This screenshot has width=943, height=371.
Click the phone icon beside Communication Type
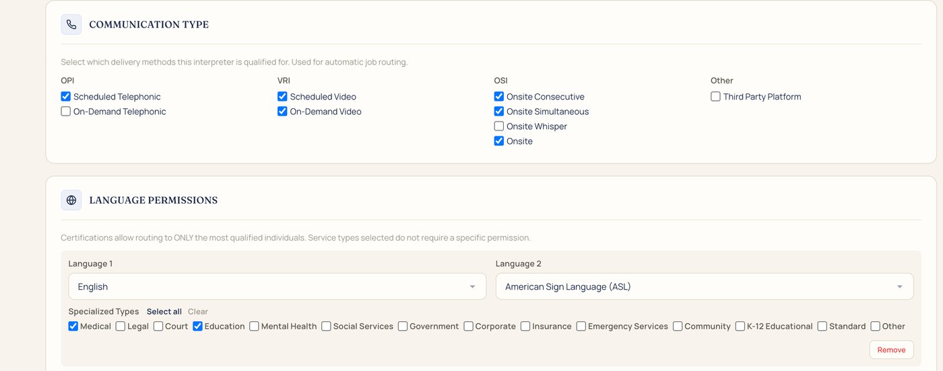[x=71, y=25]
